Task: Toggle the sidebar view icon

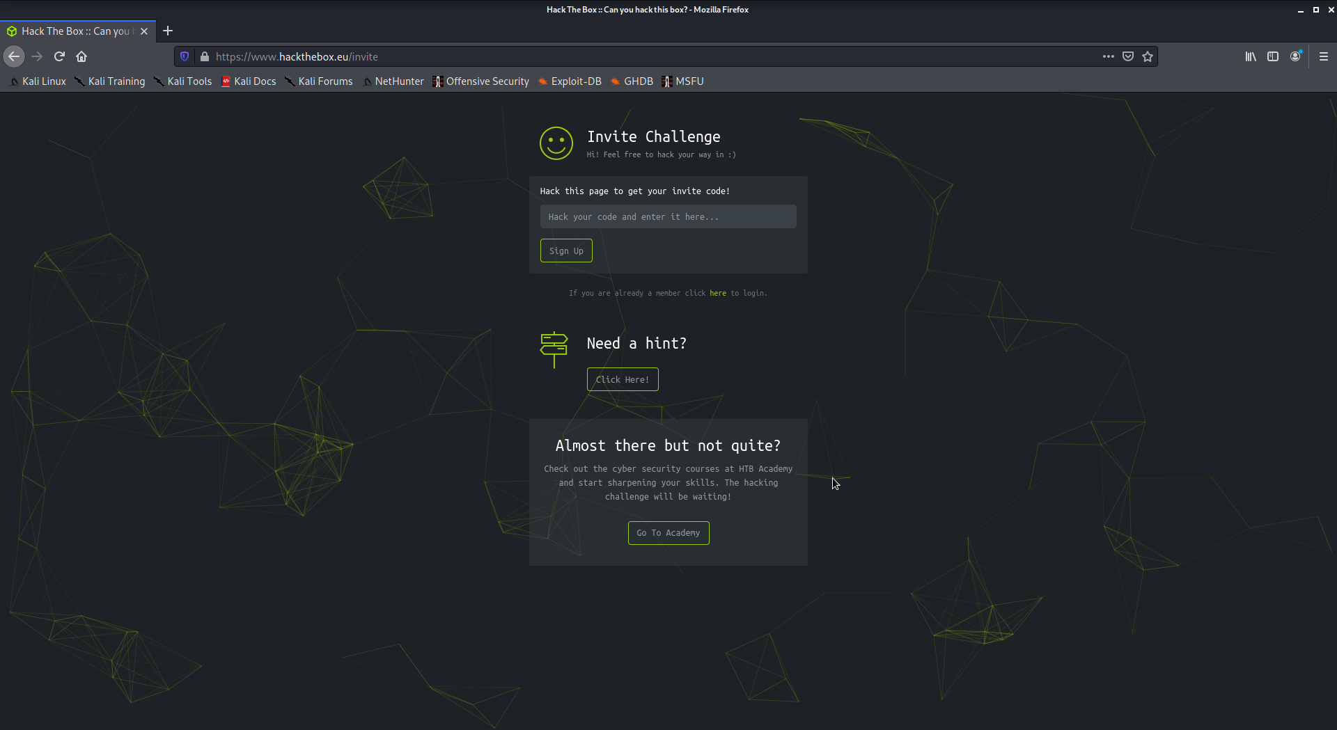Action: coord(1273,56)
